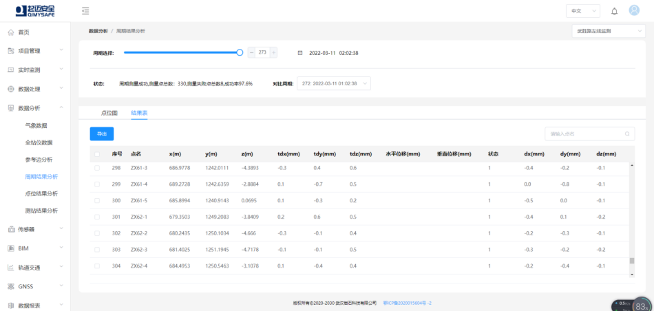Click the date field 2022-03-11 02:02:38
Image resolution: width=654 pixels, height=311 pixels.
(334, 53)
